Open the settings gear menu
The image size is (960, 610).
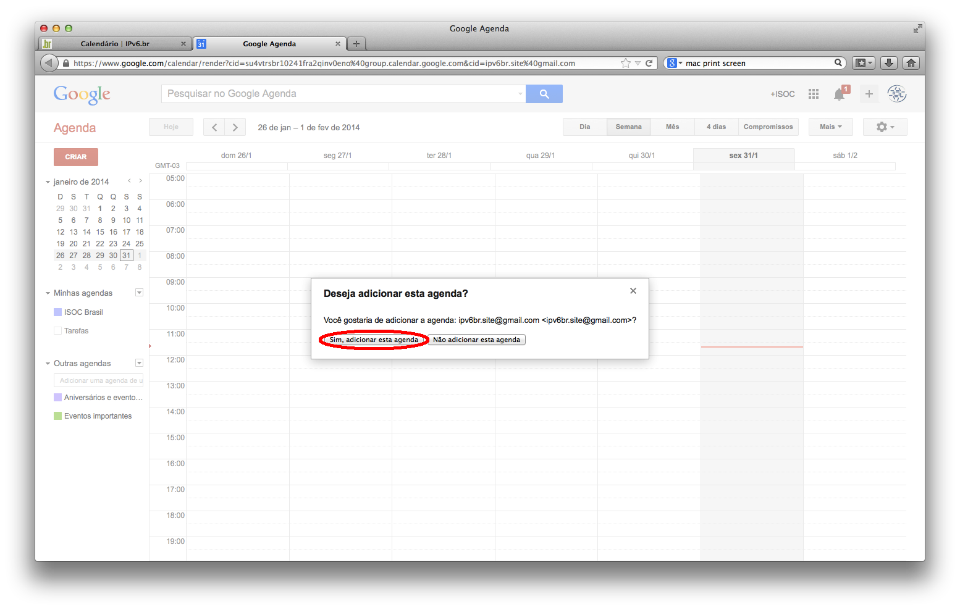[885, 127]
